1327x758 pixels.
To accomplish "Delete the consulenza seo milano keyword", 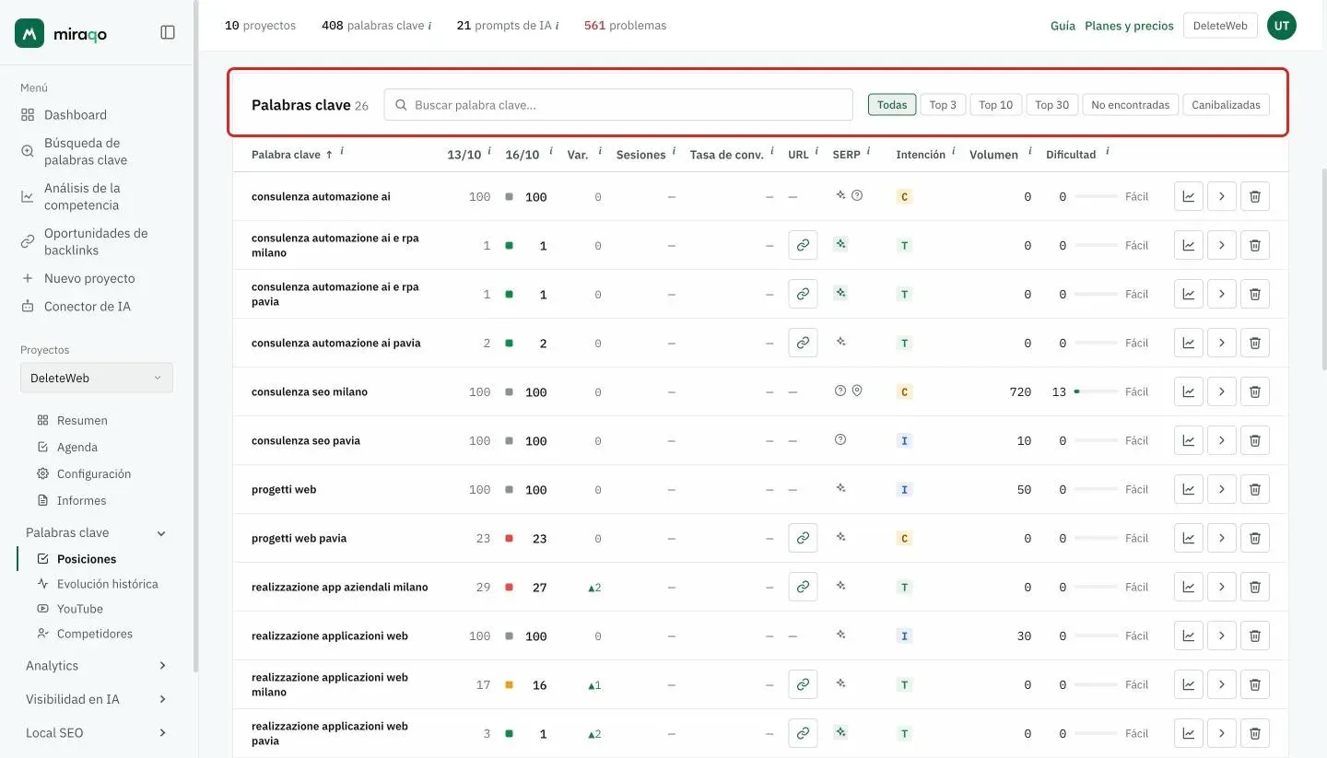I will (1255, 391).
